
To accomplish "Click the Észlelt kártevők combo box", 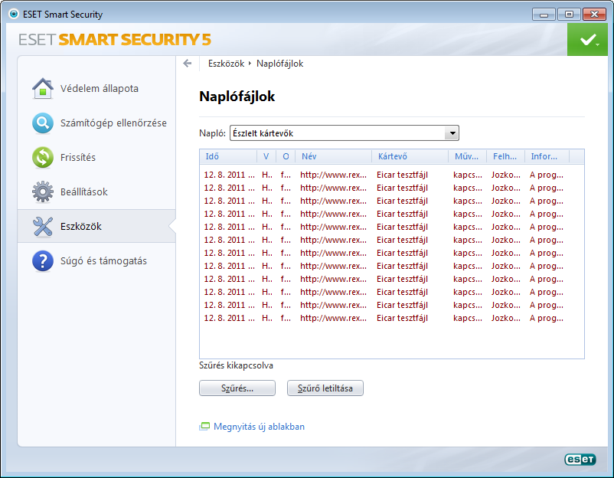I will 345,133.
